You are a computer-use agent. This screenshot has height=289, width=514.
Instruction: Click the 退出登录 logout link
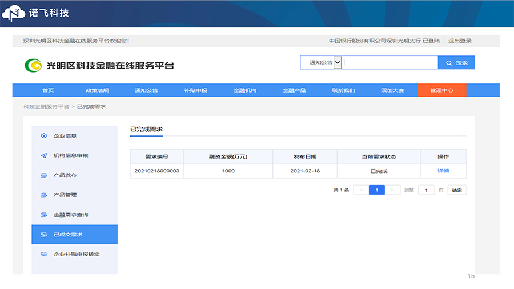point(460,41)
